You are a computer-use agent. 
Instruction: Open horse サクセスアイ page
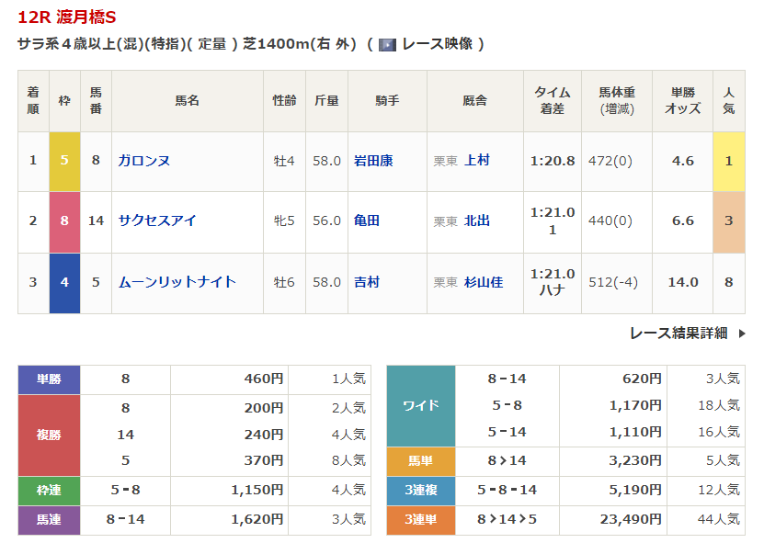156,221
